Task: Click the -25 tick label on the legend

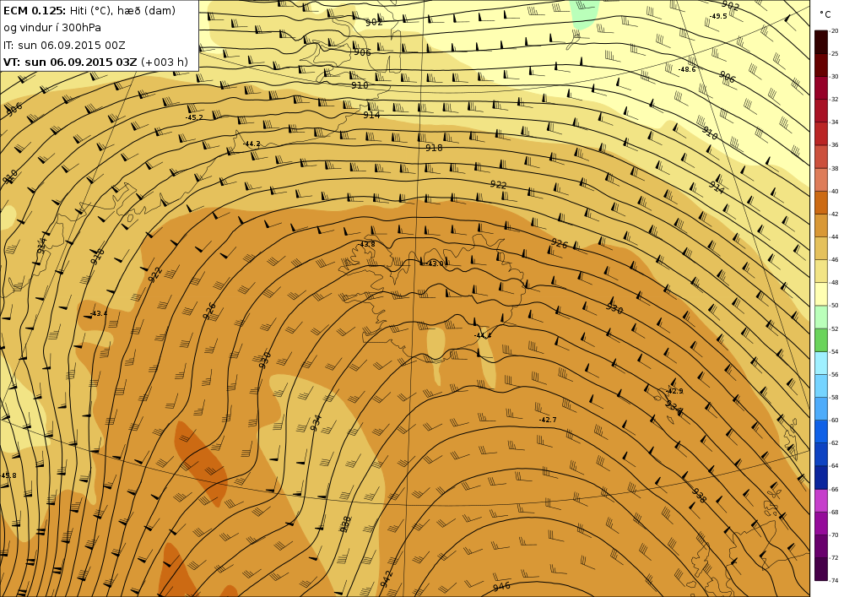Action: click(x=835, y=54)
